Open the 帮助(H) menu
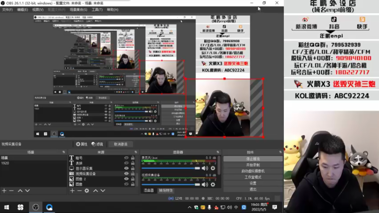379x213 pixels. coord(113,9)
